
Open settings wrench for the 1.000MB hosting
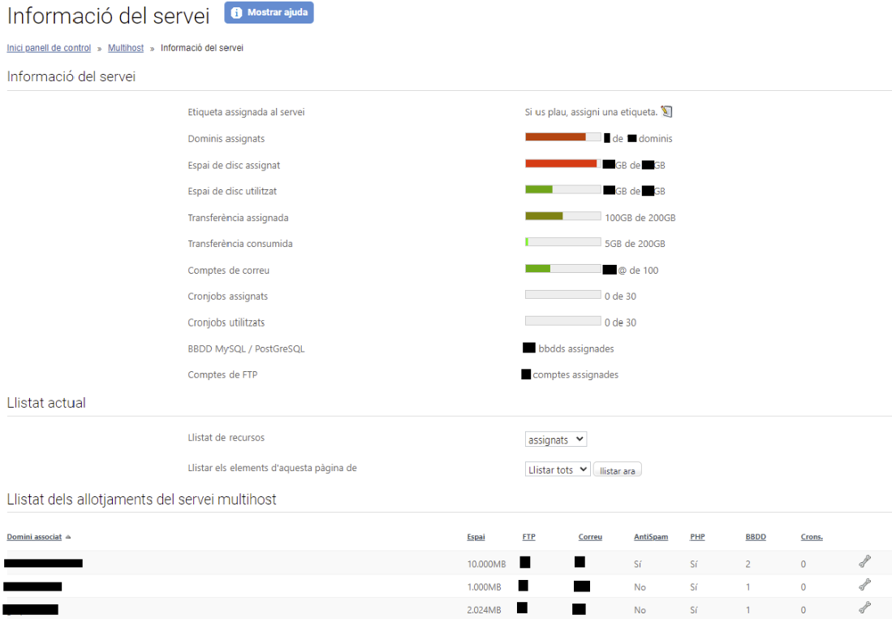tap(864, 585)
